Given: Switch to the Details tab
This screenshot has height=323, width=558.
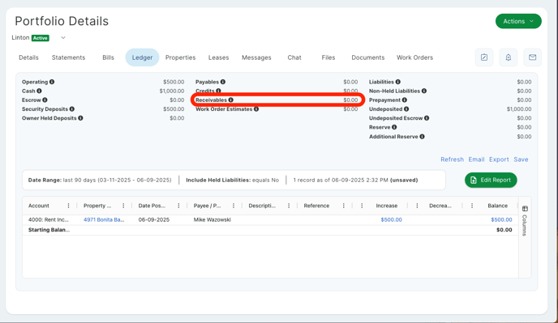Looking at the screenshot, I should [28, 57].
